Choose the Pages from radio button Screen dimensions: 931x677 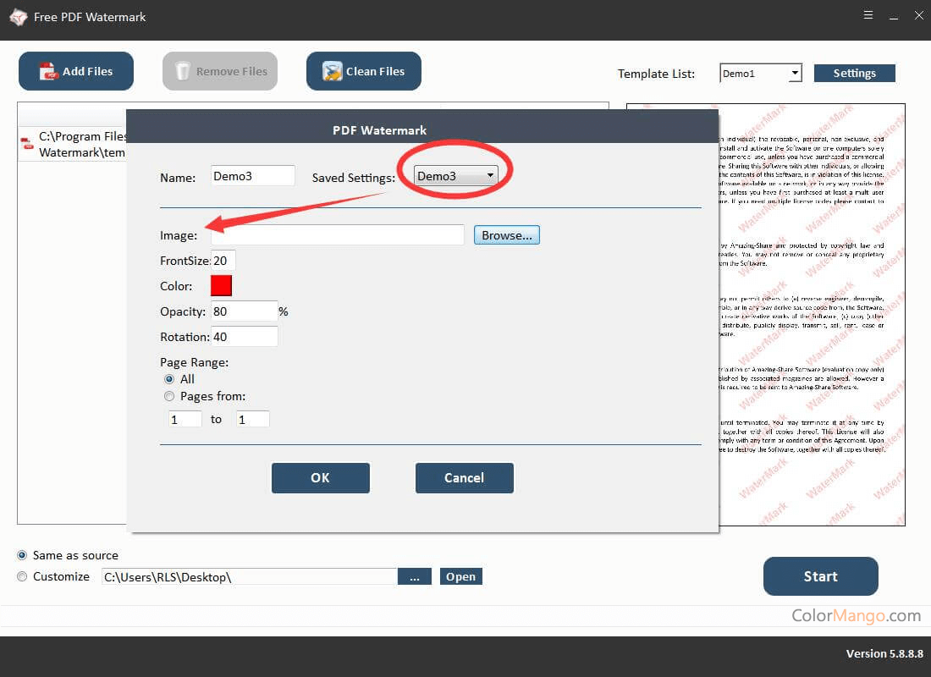click(169, 396)
